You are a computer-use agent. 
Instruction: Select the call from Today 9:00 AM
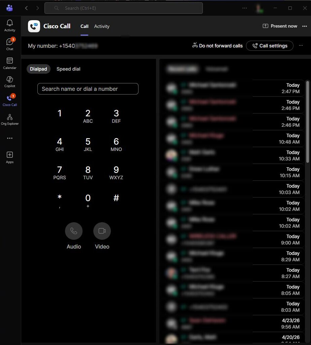(x=234, y=239)
